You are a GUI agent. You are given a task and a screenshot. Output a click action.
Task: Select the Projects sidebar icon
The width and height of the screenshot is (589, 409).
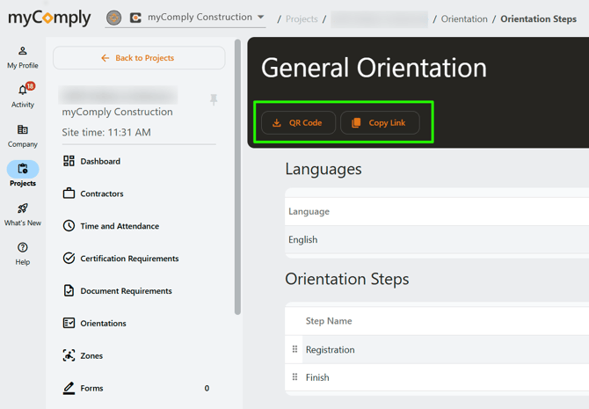pyautogui.click(x=23, y=169)
